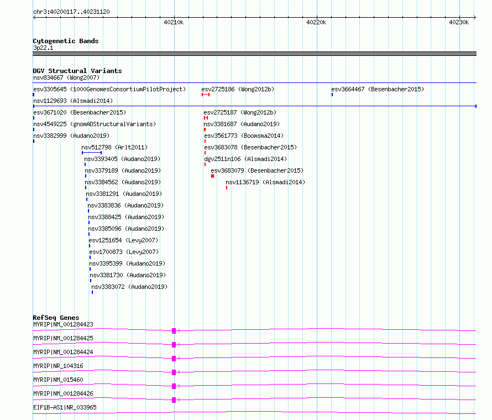Open nsv3393405 (Audano2019) variant
492x420 pixels.
[x=122, y=159]
